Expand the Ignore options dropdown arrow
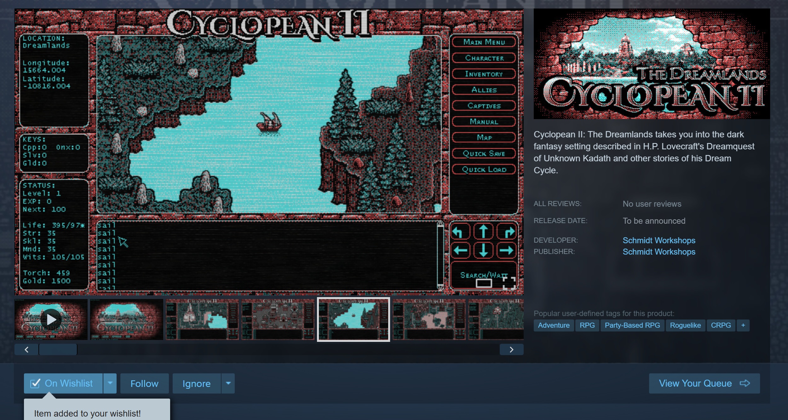 (x=228, y=383)
